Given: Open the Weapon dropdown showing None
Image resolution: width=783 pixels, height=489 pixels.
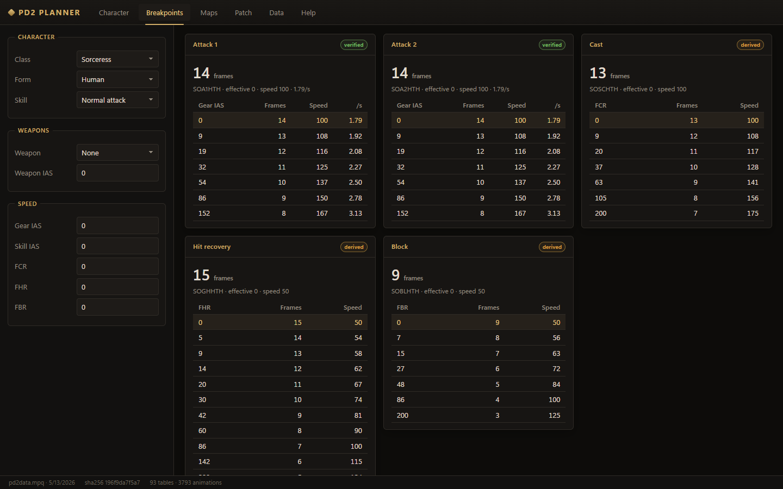Looking at the screenshot, I should pos(117,153).
